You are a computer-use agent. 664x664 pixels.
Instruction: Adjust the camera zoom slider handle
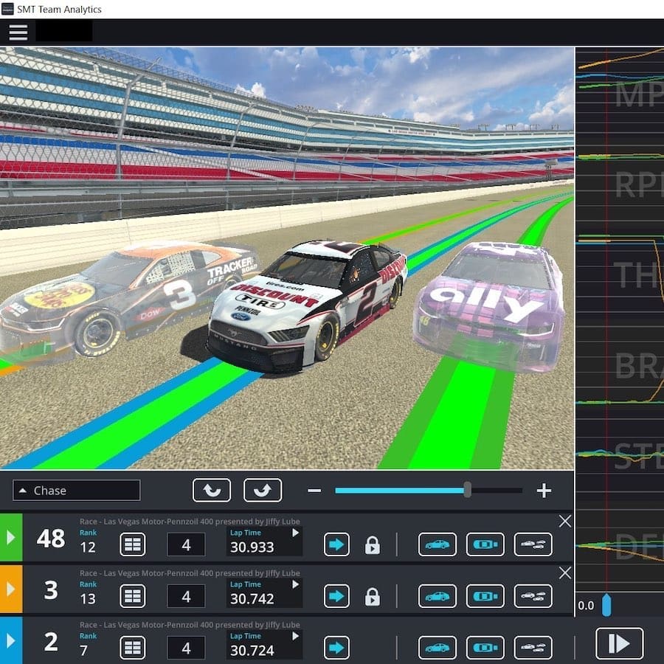point(467,490)
